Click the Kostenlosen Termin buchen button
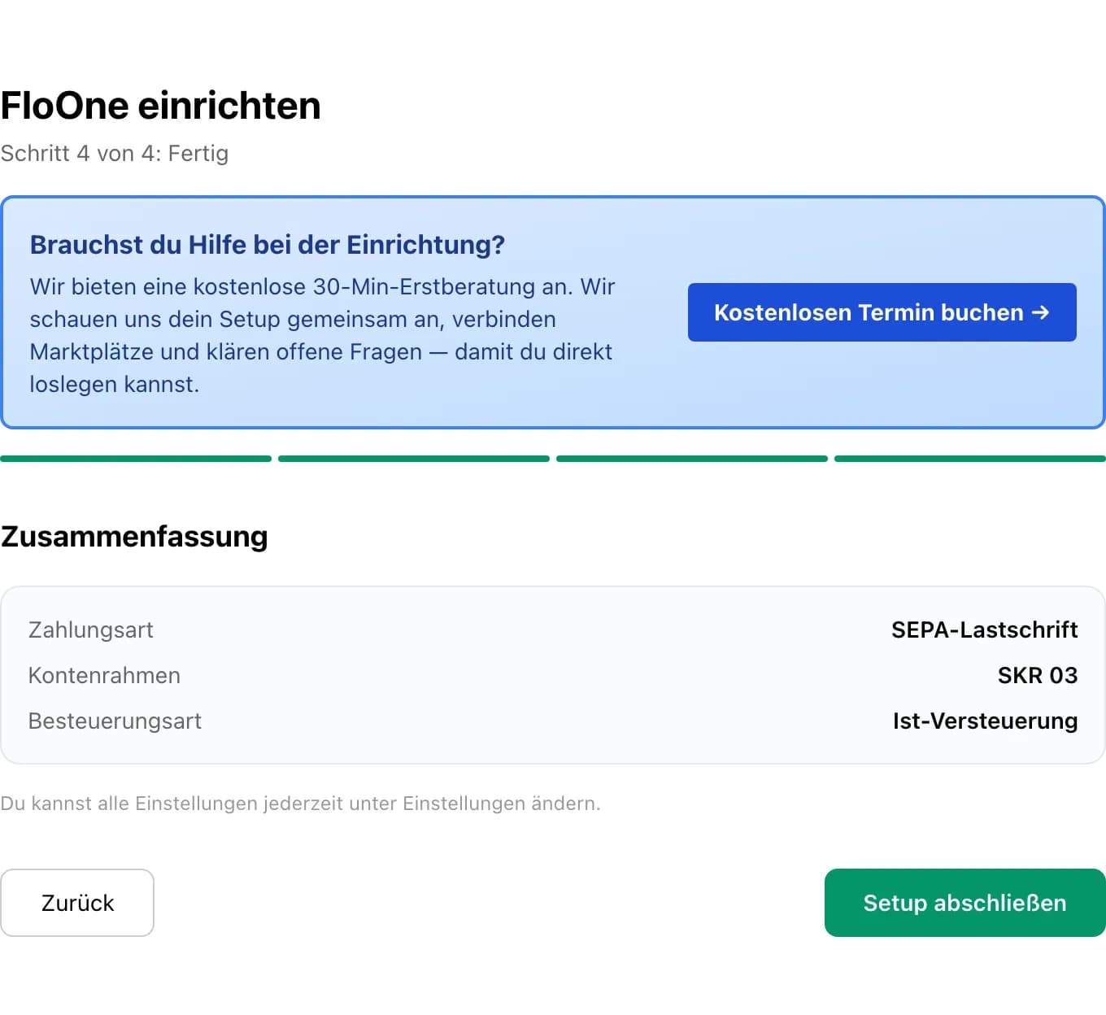The height and width of the screenshot is (1015, 1106). click(882, 312)
